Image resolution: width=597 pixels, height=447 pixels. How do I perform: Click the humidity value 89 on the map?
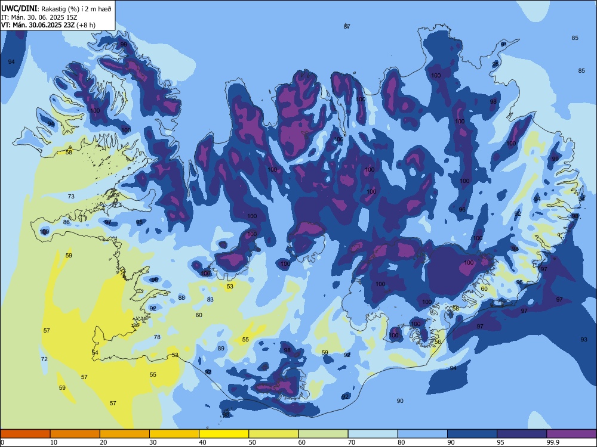pyautogui.click(x=221, y=348)
